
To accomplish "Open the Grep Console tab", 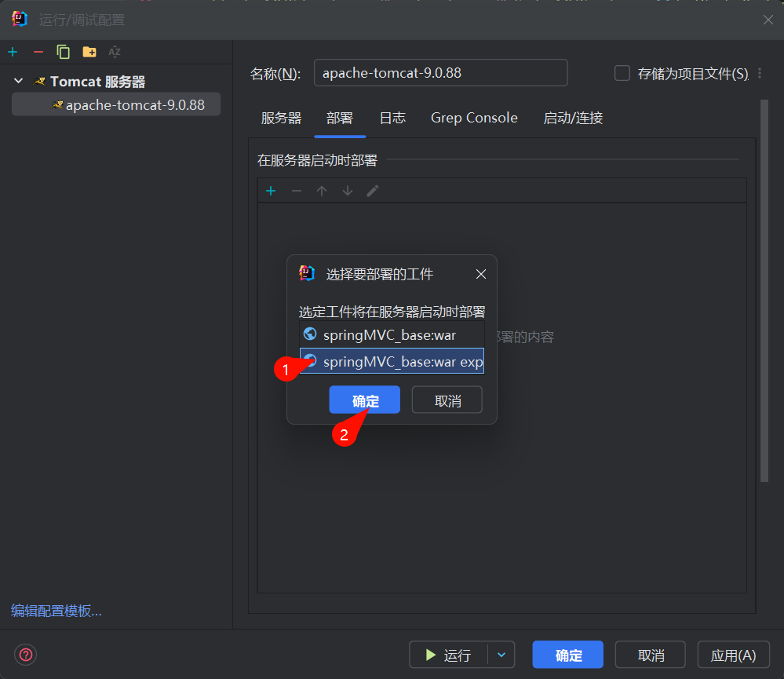I will click(x=474, y=118).
